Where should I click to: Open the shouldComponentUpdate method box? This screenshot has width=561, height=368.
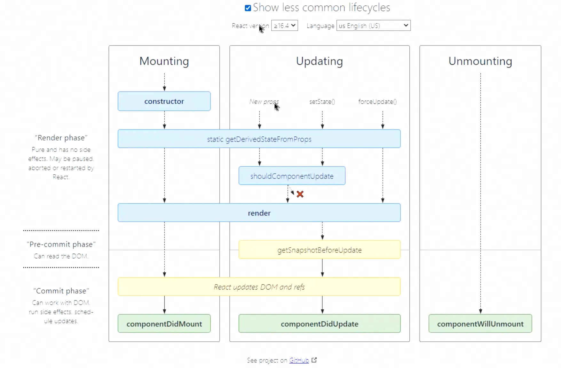pos(292,176)
